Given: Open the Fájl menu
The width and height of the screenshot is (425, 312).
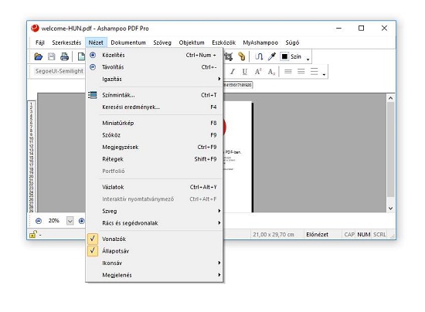Looking at the screenshot, I should [x=40, y=42].
